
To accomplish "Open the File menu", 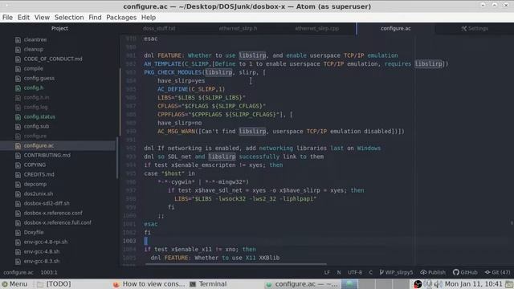I will [x=7, y=18].
